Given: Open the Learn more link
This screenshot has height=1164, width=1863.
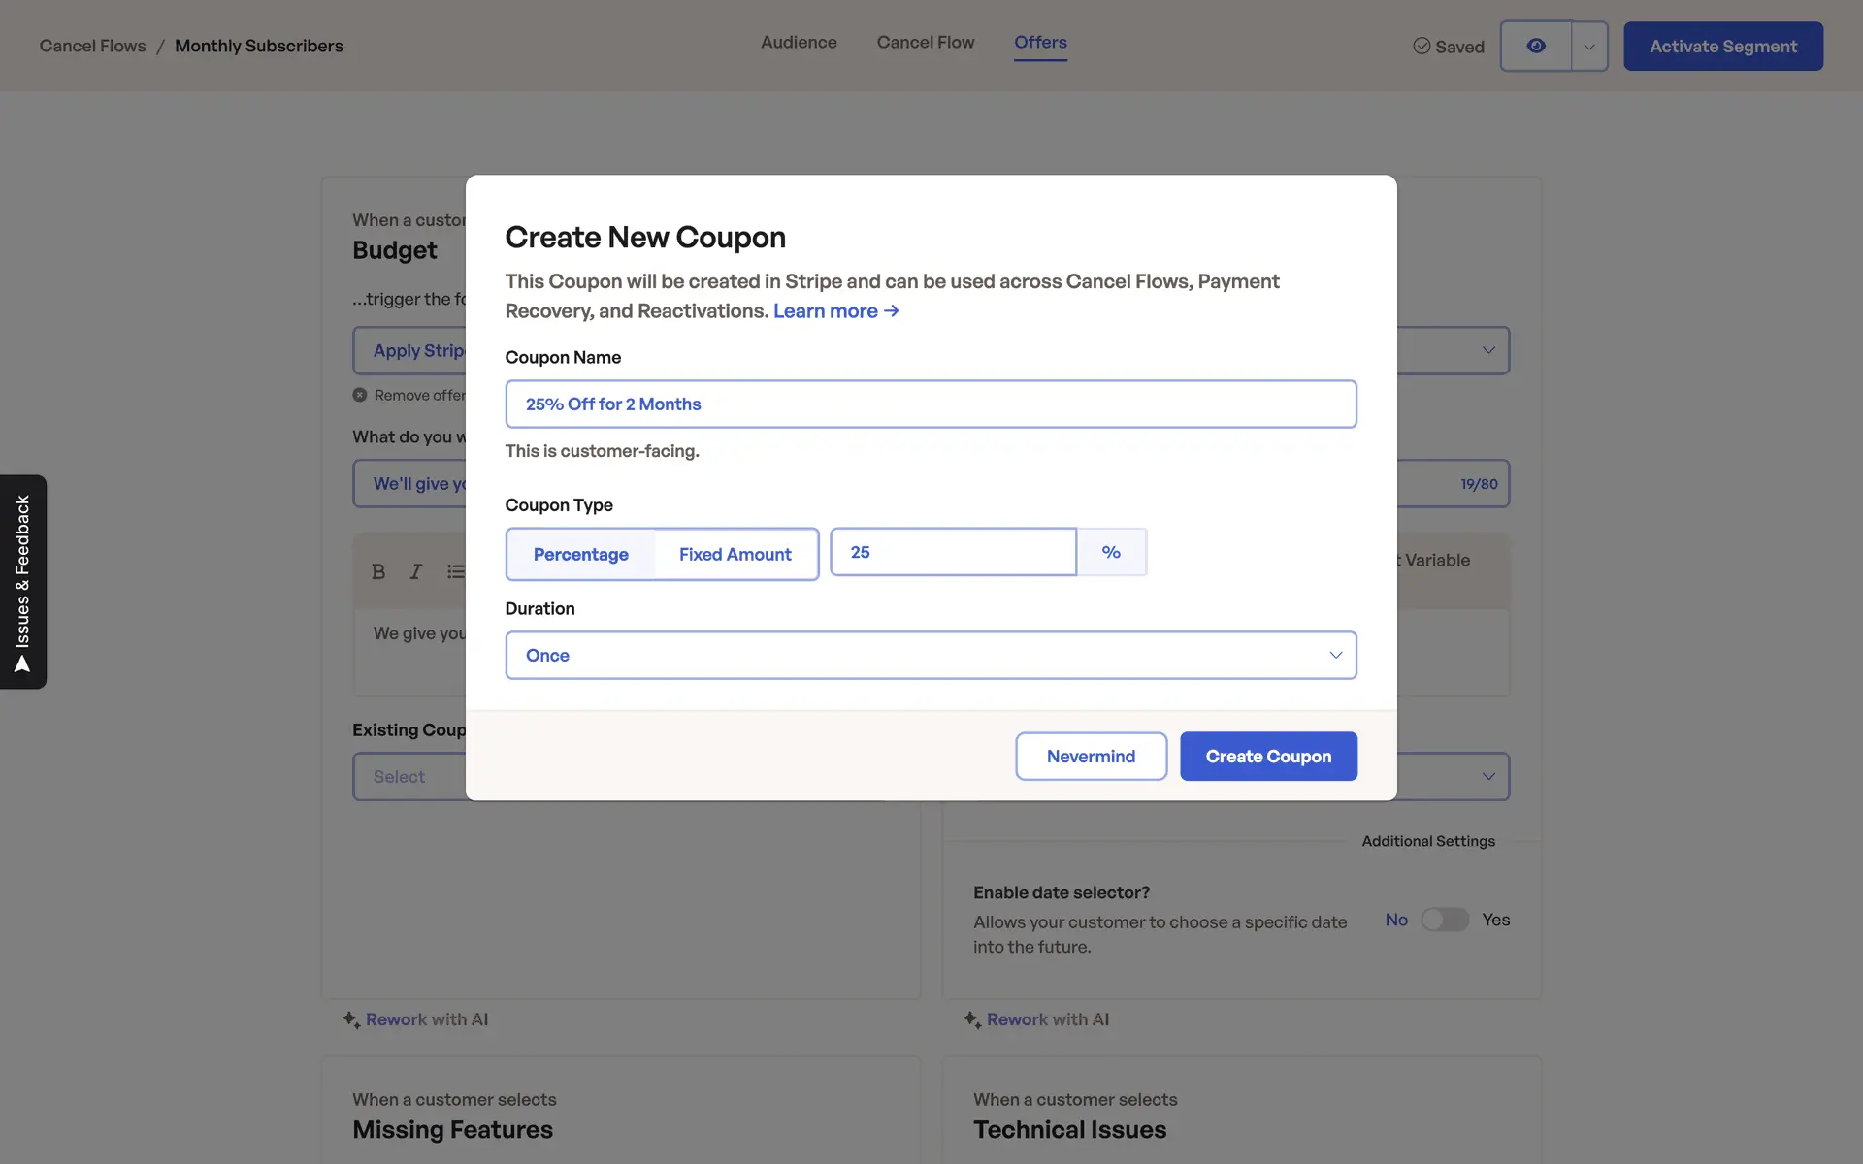Looking at the screenshot, I should click(835, 311).
